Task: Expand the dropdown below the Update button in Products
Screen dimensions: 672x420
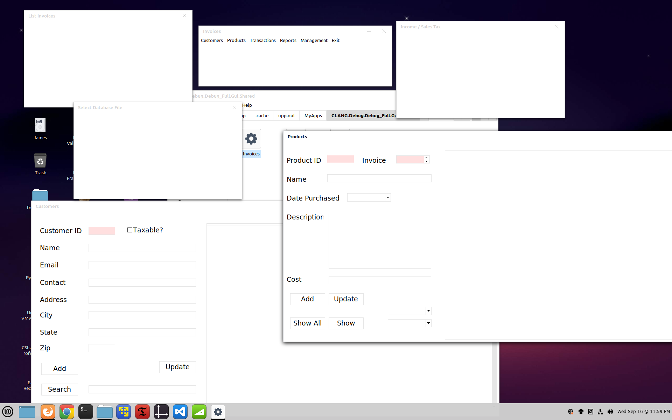Action: click(428, 311)
